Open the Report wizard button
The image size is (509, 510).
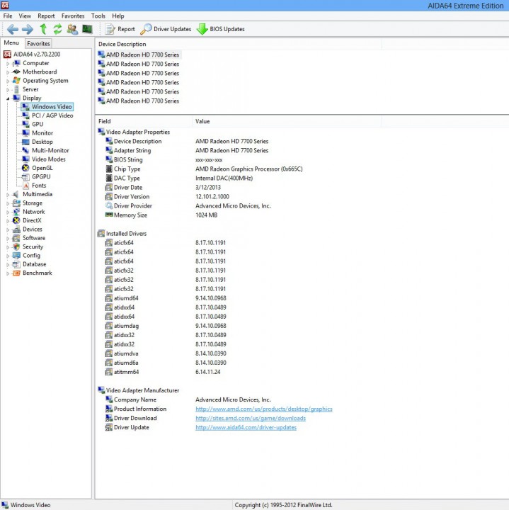120,29
